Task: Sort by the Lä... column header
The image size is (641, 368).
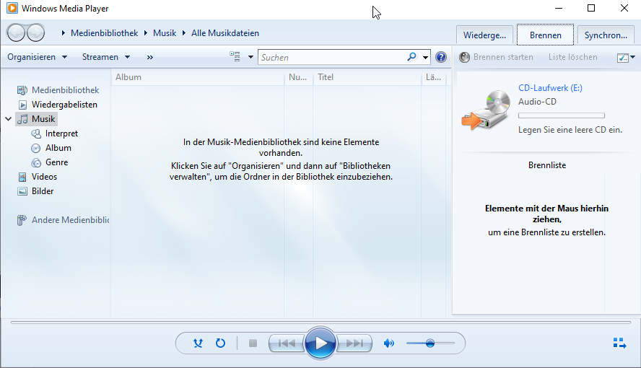Action: [x=434, y=77]
